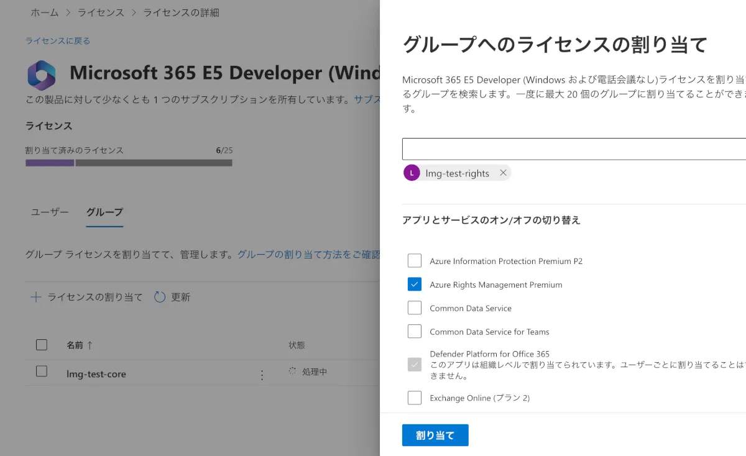The image size is (746, 456).
Task: Toggle the select-all checkbox in table header
Action: click(42, 345)
